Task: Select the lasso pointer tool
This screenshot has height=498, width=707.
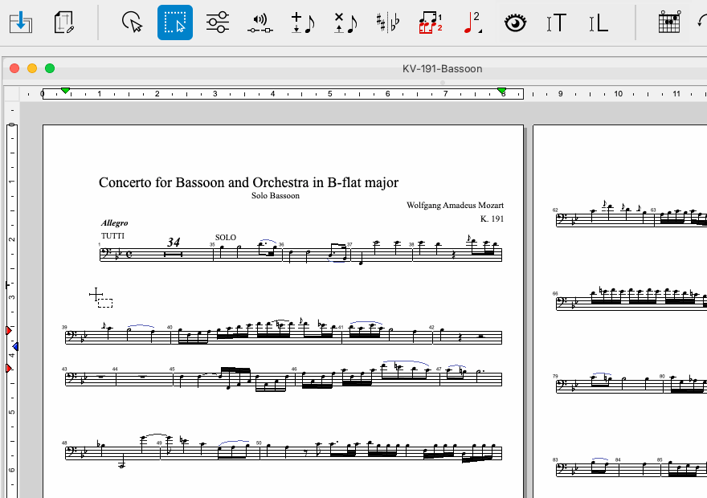Action: tap(133, 22)
